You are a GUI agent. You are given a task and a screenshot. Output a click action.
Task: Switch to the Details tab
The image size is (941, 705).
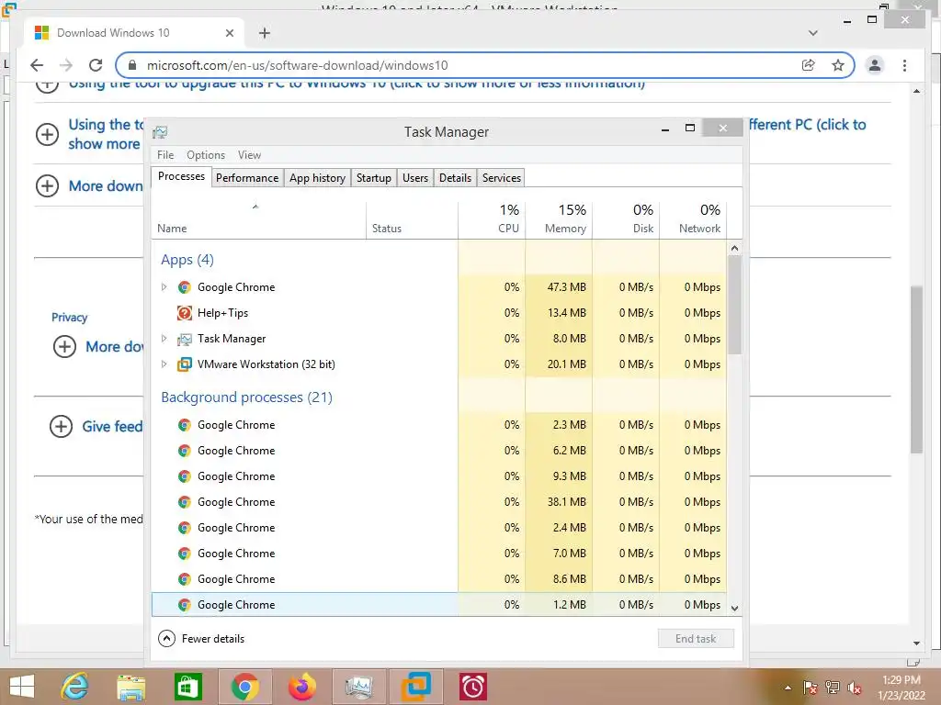pyautogui.click(x=455, y=178)
